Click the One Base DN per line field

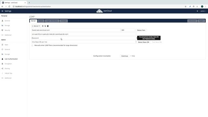tap(84, 42)
